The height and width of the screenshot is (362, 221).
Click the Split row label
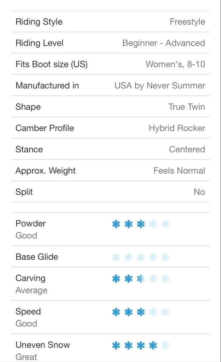[x=24, y=192]
